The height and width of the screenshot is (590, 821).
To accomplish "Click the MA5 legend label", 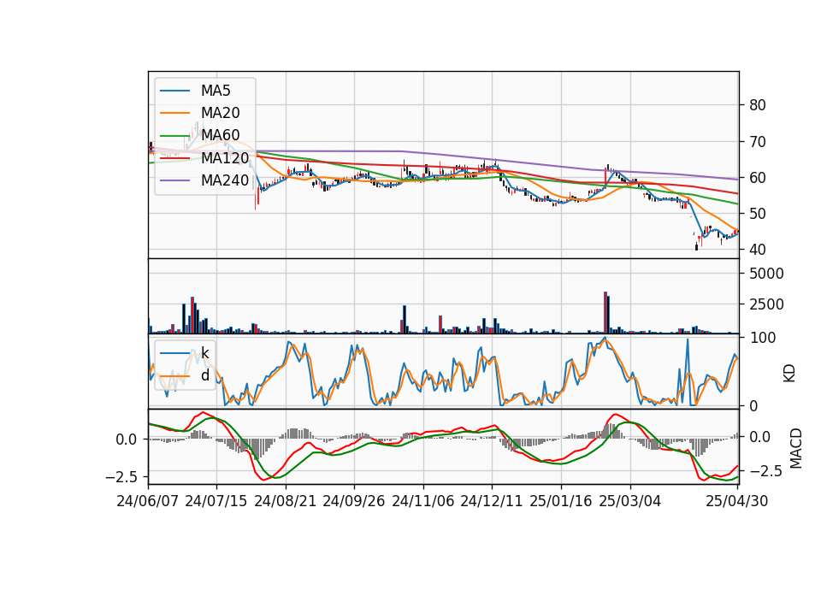I will [216, 91].
